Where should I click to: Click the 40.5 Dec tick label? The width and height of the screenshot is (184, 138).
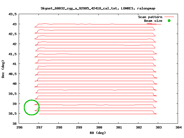click(x=12, y=74)
